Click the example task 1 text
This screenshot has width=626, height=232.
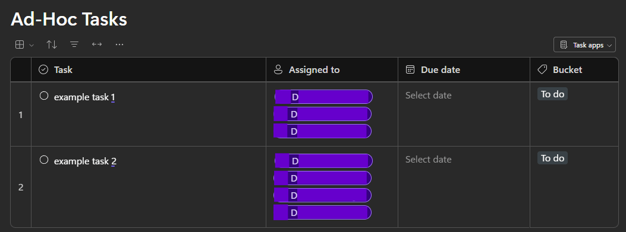tap(84, 97)
